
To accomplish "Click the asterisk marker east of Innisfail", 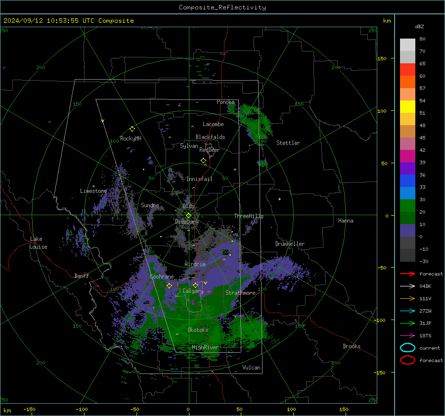I will (x=235, y=170).
